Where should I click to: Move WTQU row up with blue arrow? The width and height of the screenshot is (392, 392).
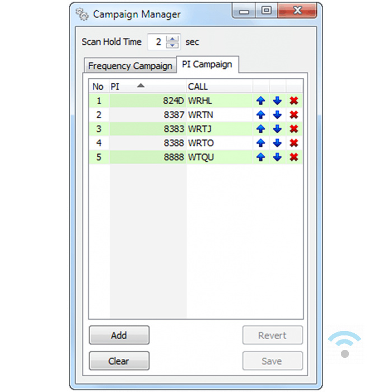[x=260, y=157]
